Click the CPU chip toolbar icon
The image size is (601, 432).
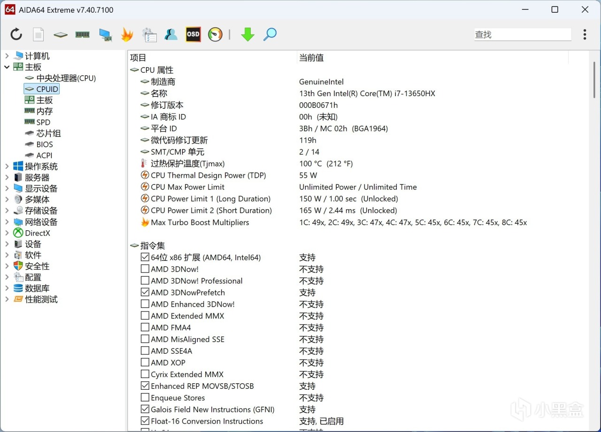60,35
